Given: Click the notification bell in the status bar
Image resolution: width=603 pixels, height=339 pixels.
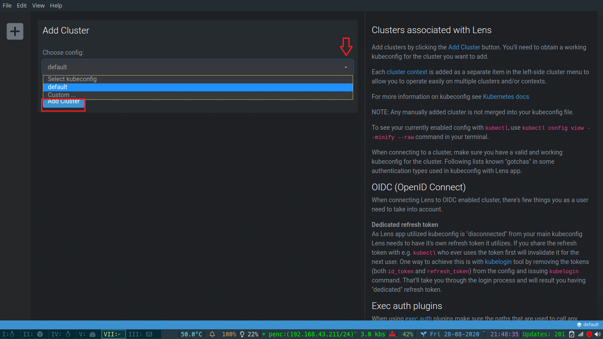Looking at the screenshot, I should click(x=212, y=334).
